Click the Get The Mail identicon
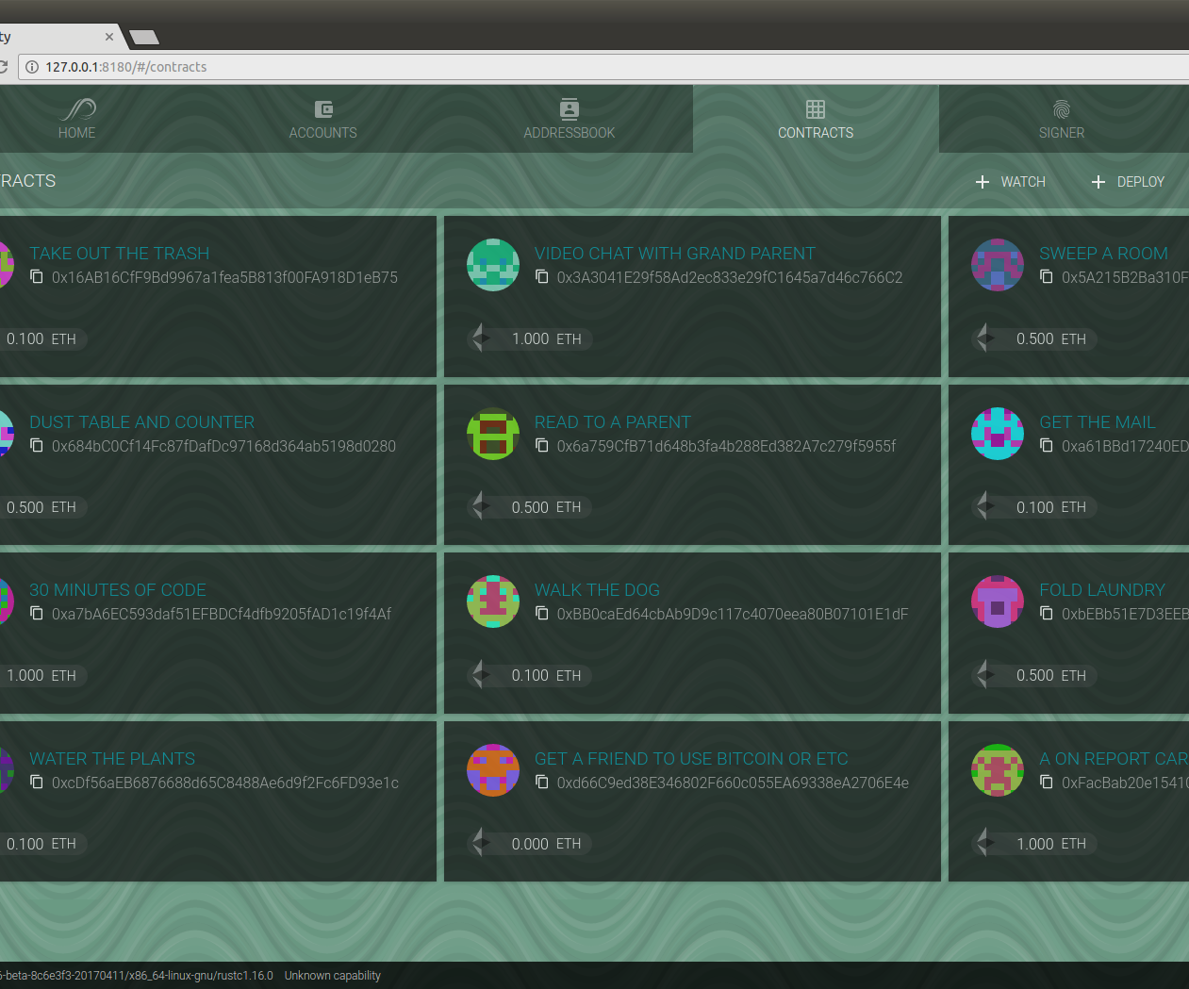The height and width of the screenshot is (989, 1189). pos(998,434)
